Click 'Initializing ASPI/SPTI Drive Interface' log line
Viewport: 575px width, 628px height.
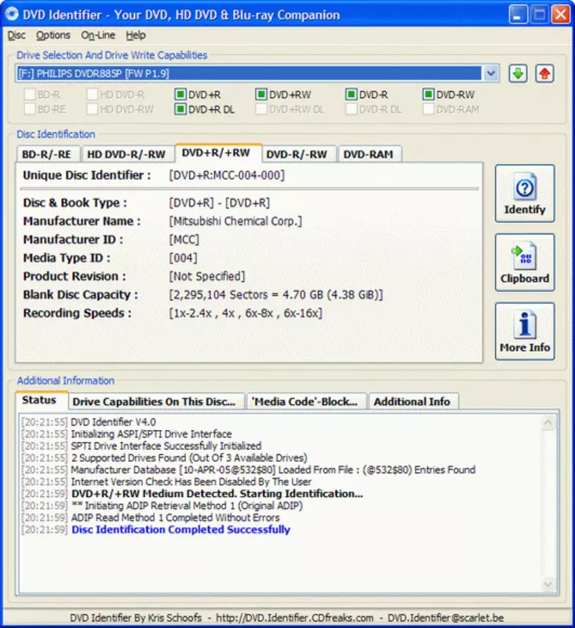point(151,434)
